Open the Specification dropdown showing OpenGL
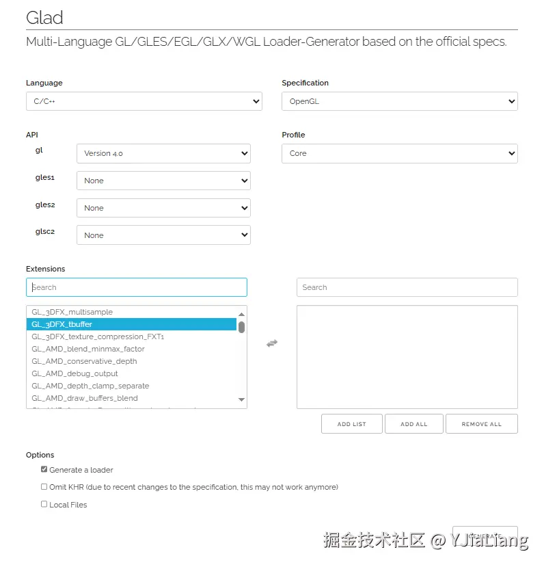This screenshot has height=567, width=544. 400,101
